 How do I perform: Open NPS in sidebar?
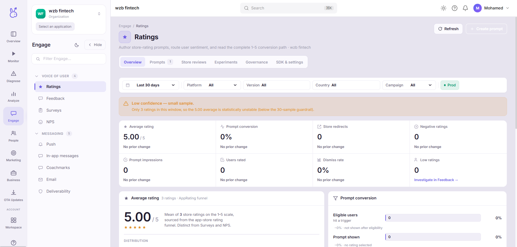click(x=70, y=122)
